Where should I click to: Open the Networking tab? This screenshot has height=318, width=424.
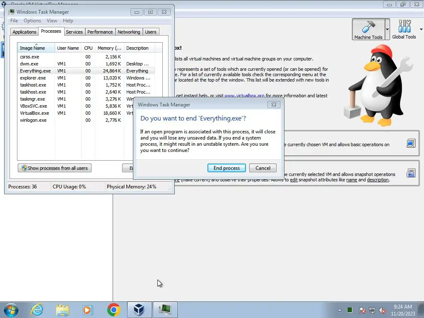(129, 31)
